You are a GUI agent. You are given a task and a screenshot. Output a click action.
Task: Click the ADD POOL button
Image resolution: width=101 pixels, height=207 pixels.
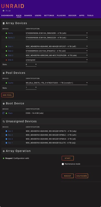7,95
